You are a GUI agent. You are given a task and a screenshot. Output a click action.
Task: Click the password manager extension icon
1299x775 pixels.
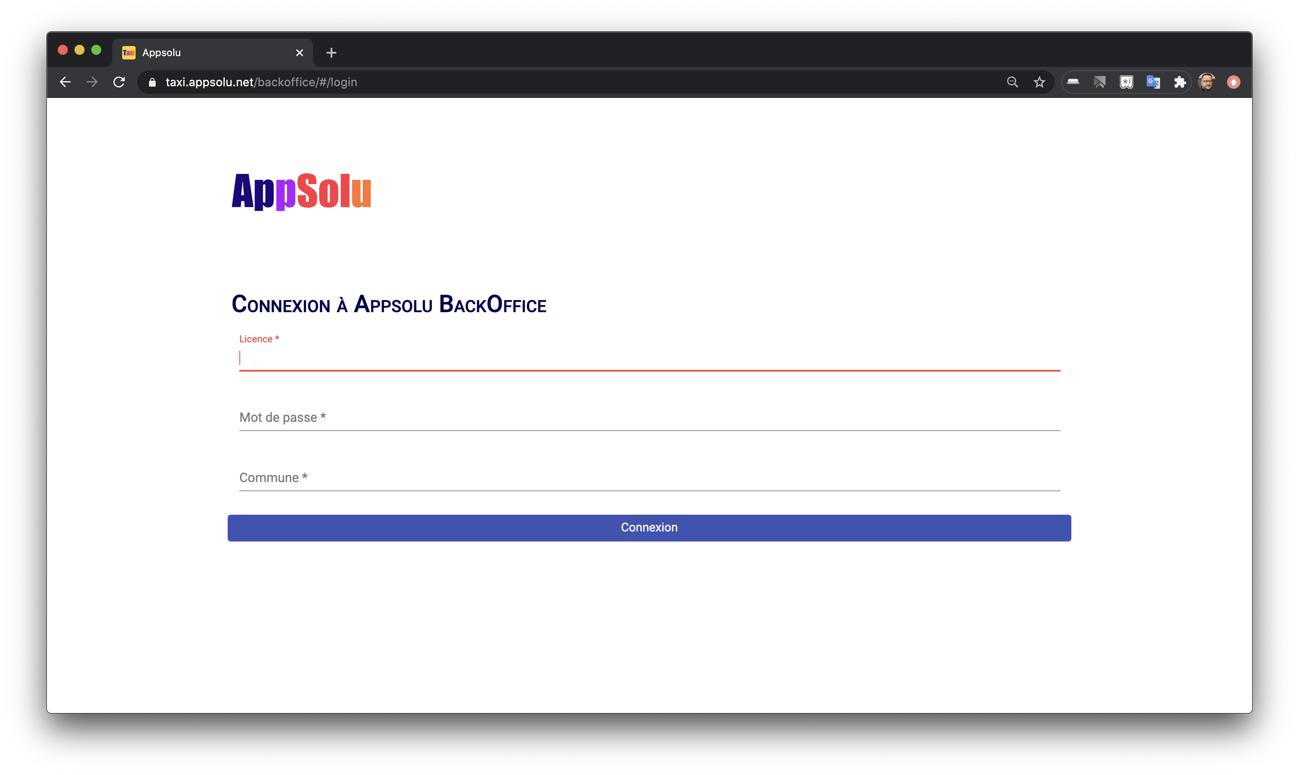(x=1126, y=82)
